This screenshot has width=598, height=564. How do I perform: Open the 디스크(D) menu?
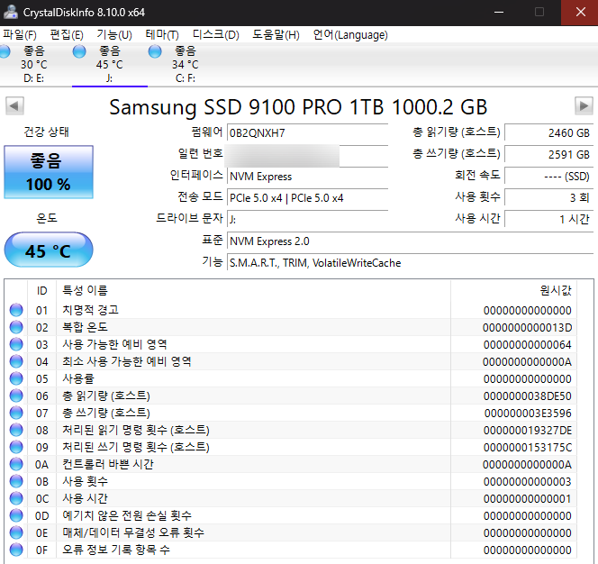click(x=215, y=35)
